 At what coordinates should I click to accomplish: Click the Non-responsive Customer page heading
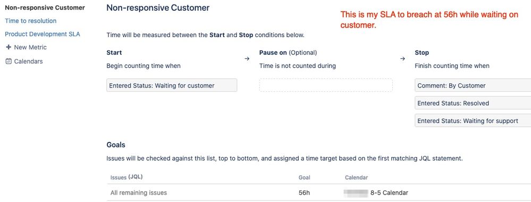pyautogui.click(x=158, y=7)
